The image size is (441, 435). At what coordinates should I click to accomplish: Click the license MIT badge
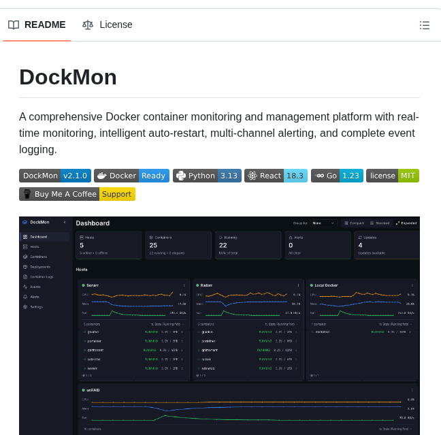pyautogui.click(x=393, y=176)
